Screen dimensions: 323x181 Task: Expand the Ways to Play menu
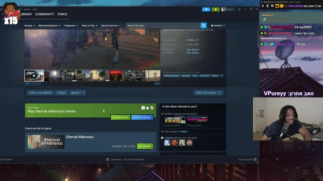90,25
